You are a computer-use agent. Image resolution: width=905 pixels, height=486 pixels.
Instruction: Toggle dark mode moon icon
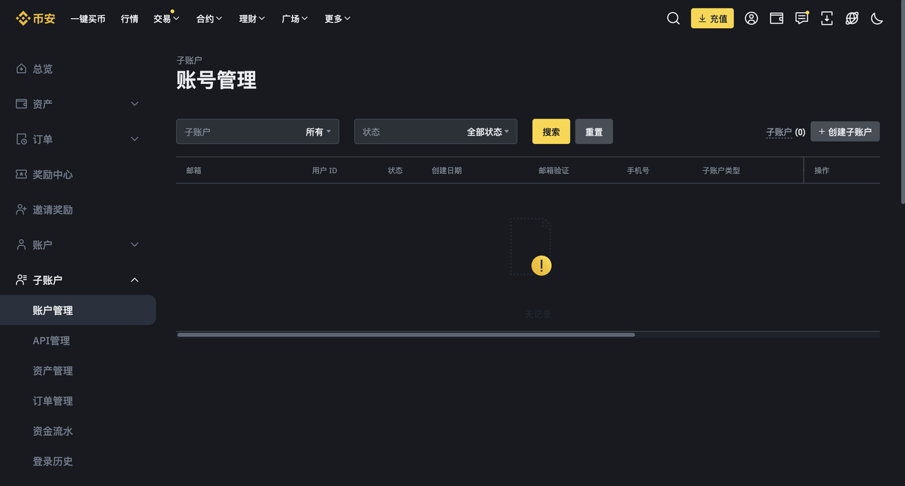(877, 18)
